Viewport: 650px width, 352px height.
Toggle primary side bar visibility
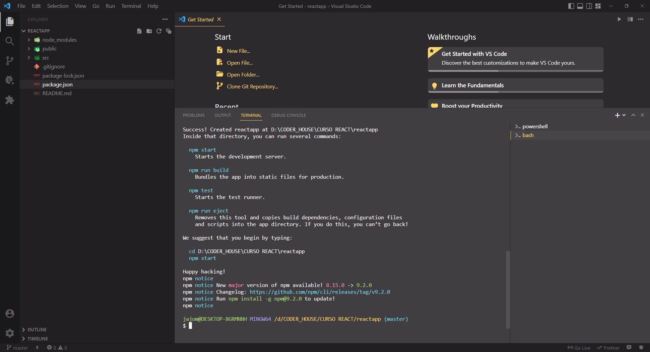[x=571, y=6]
